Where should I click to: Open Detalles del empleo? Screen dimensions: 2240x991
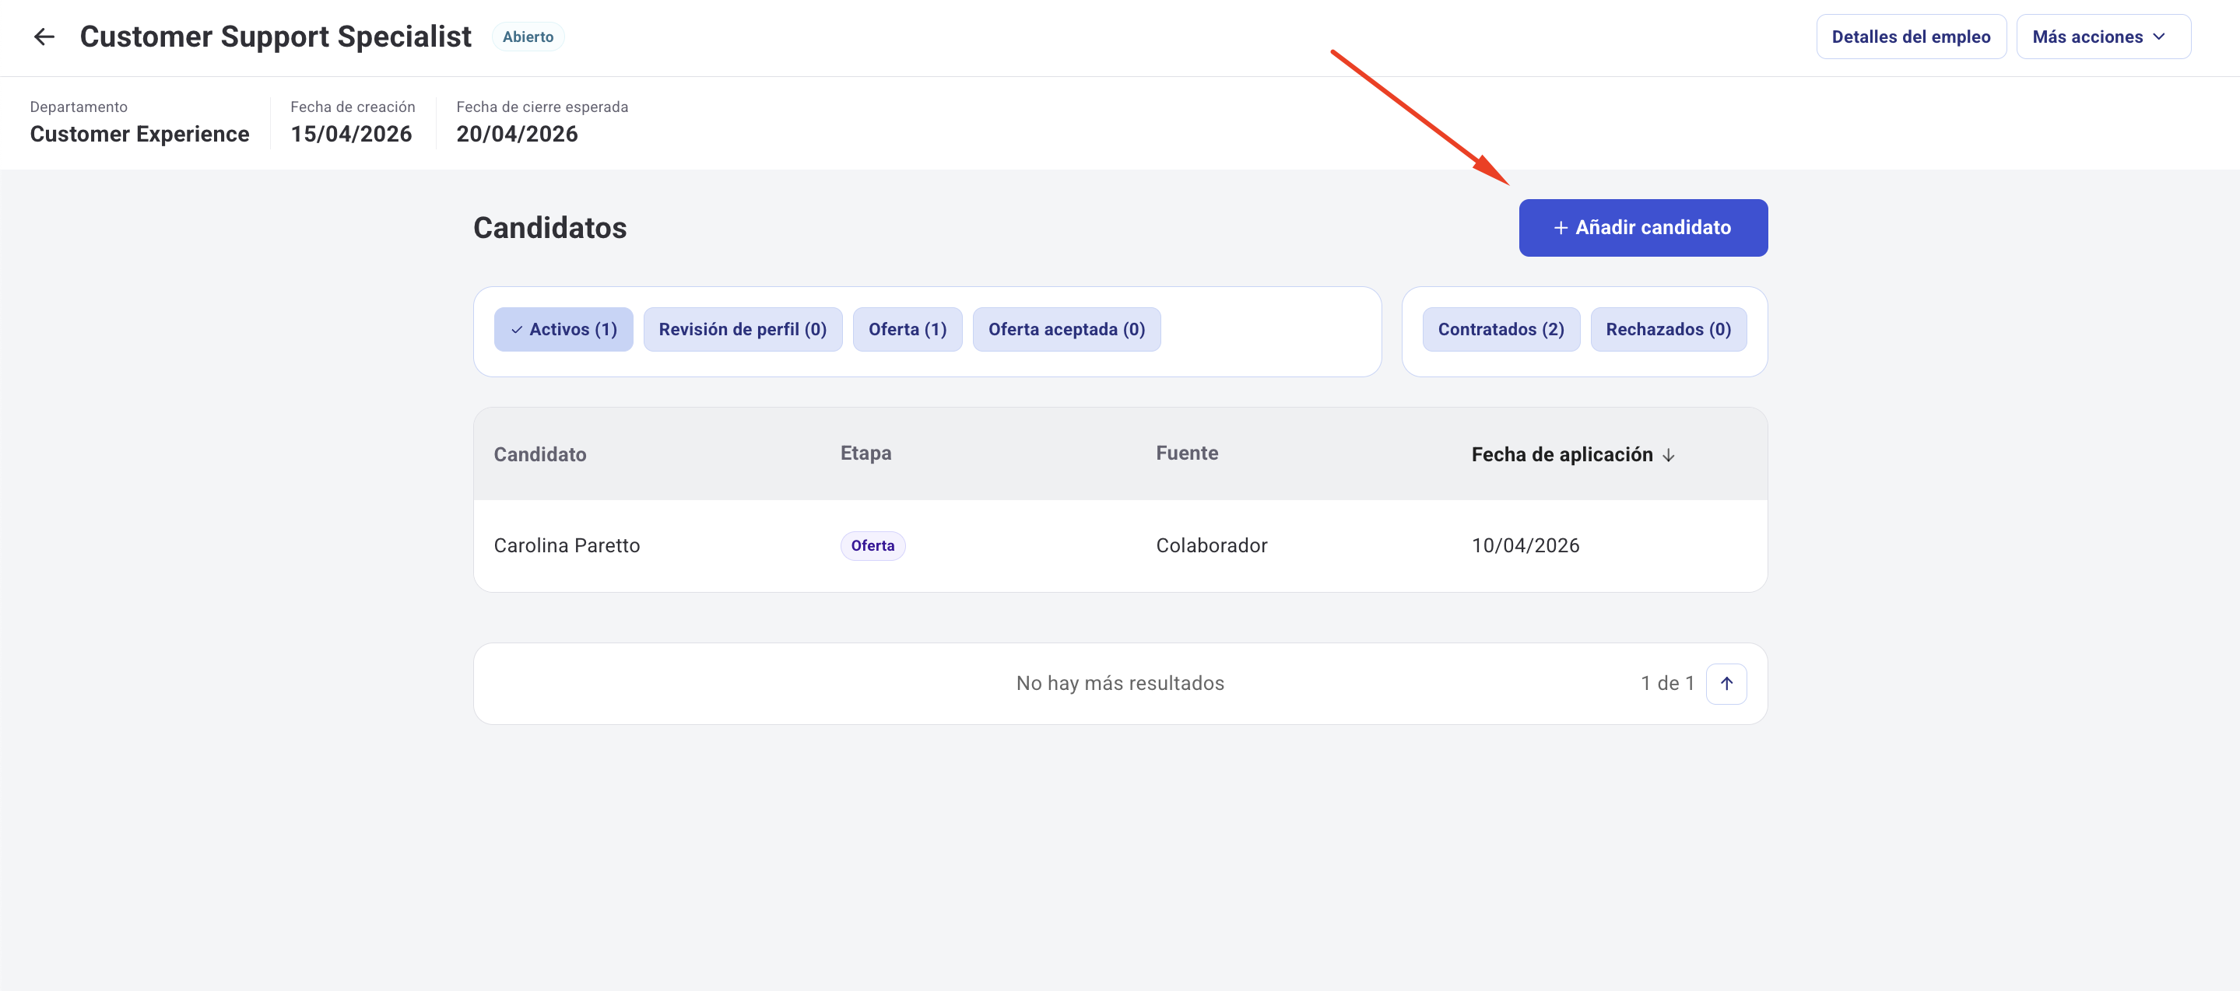tap(1909, 37)
